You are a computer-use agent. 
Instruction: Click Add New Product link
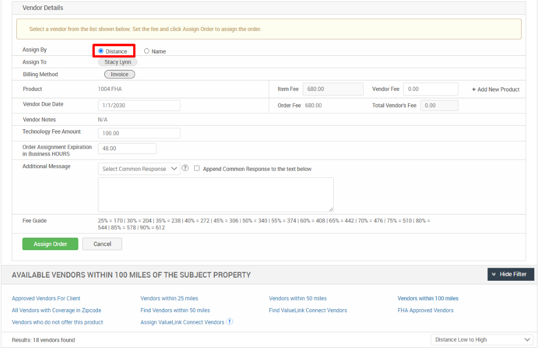coord(495,89)
